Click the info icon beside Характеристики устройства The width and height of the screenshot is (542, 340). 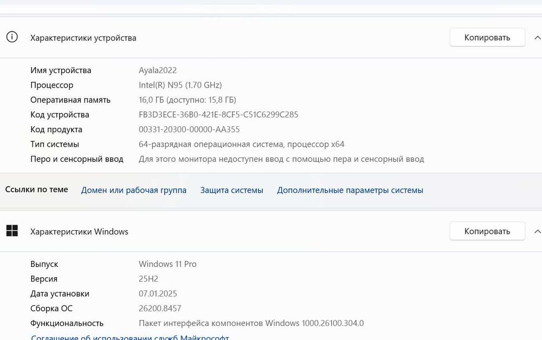click(12, 37)
